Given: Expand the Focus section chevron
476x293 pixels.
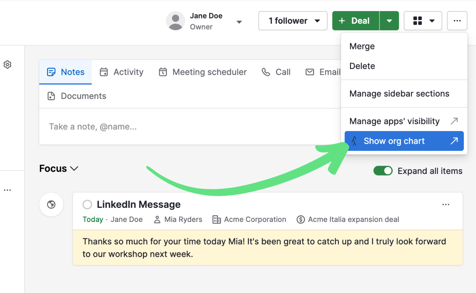Looking at the screenshot, I should pos(74,168).
